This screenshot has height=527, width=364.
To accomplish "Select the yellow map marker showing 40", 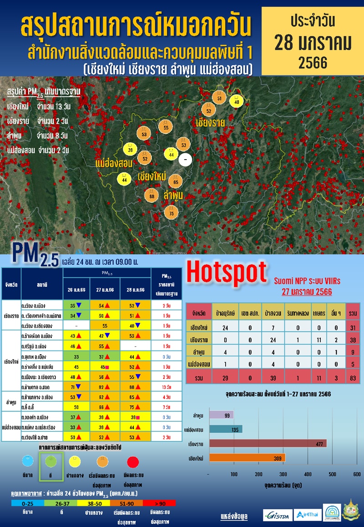I will pos(236,102).
